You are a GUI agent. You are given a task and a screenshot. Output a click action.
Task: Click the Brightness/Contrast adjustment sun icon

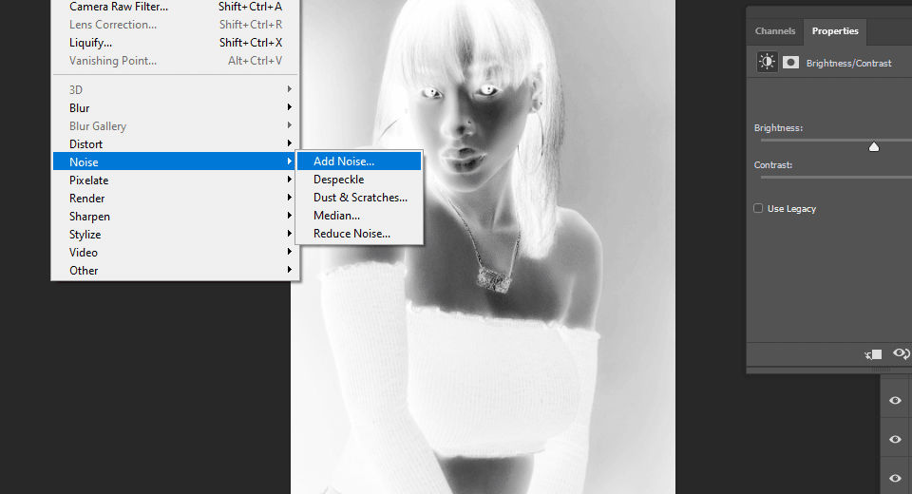767,62
